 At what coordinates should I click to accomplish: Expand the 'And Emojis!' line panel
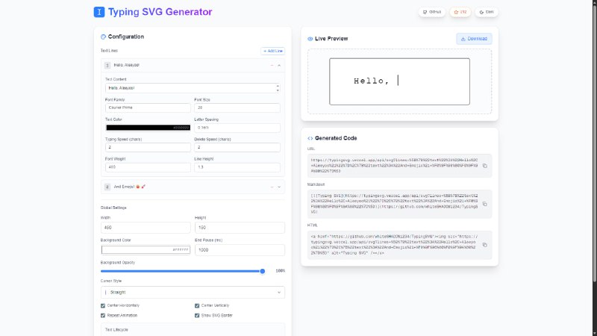279,186
